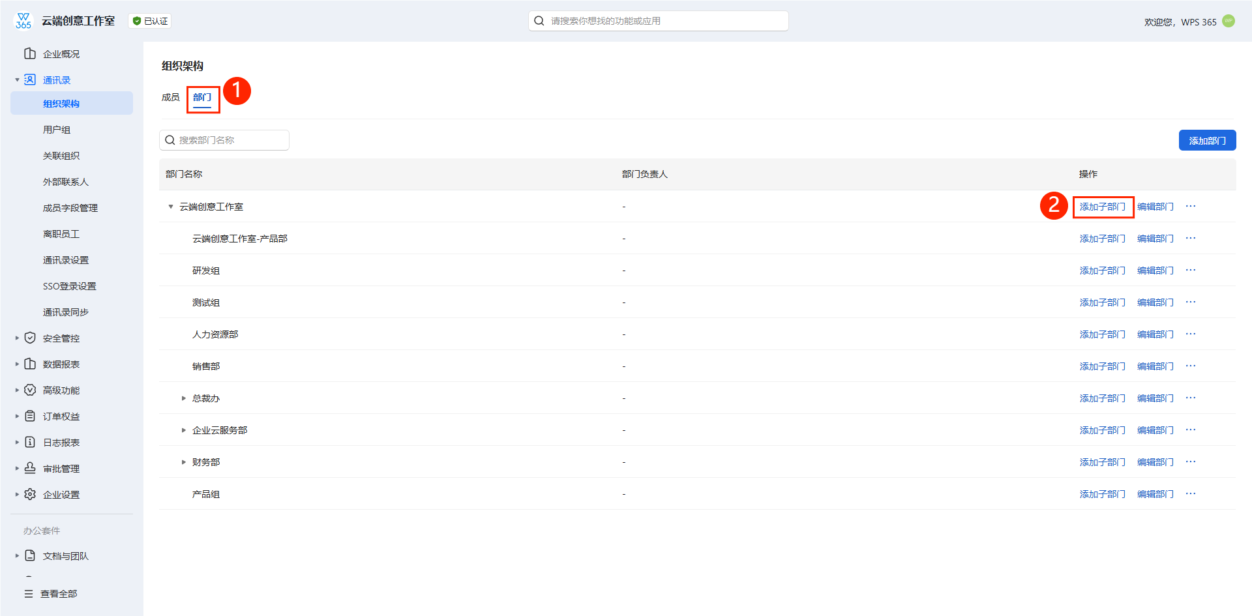Click the WPS 365 user avatar

(1229, 21)
